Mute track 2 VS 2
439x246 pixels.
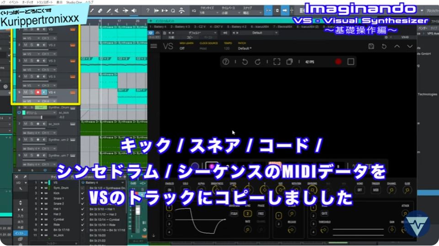pos(26,45)
